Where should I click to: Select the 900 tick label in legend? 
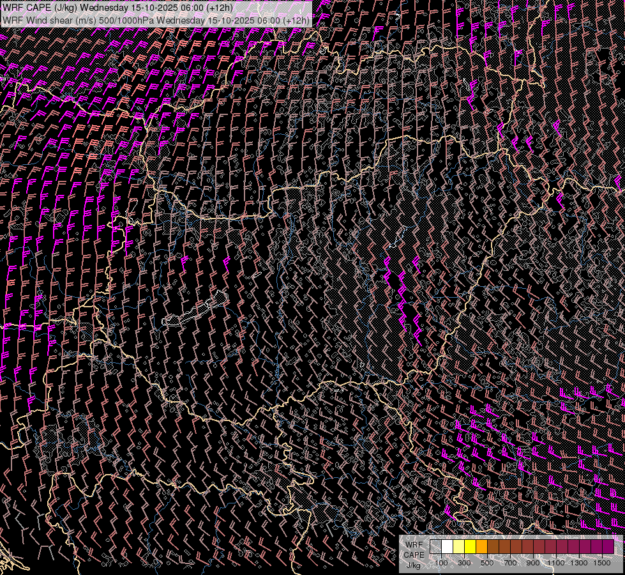[533, 563]
